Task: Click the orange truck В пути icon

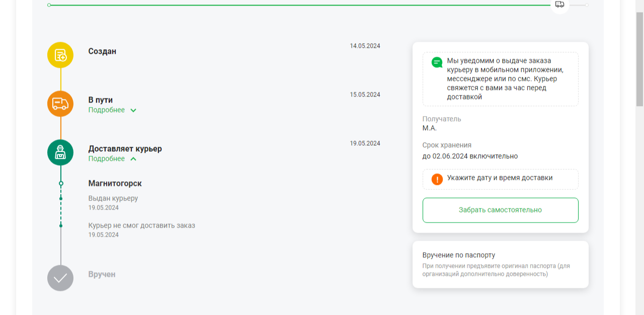Action: (60, 104)
